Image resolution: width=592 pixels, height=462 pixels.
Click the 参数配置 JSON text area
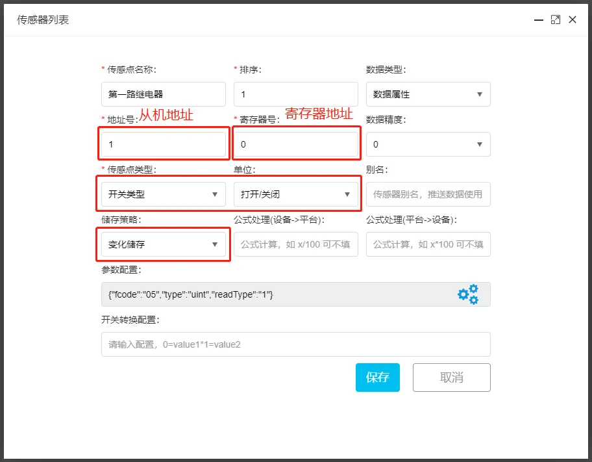pos(260,294)
